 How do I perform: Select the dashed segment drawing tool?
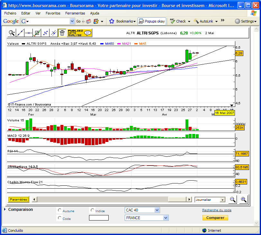(45, 33)
